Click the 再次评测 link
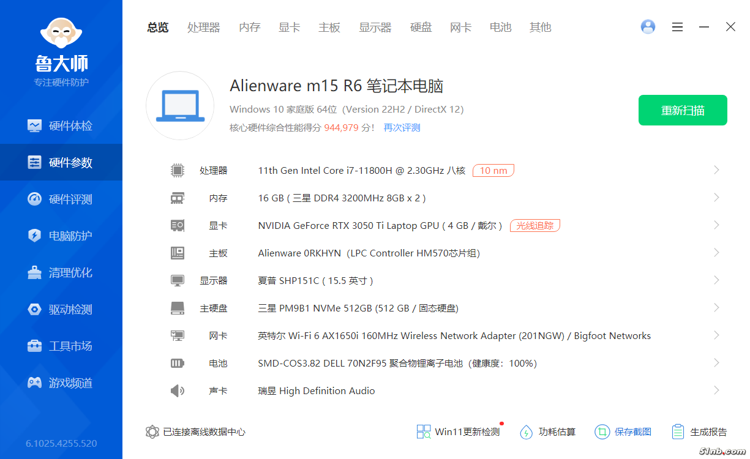This screenshot has height=459, width=750. pos(402,128)
